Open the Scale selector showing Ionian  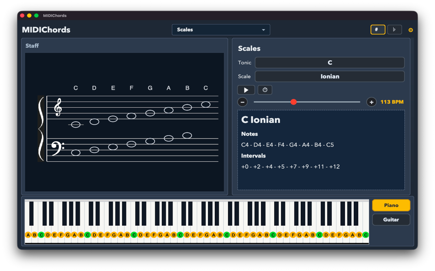pos(330,77)
